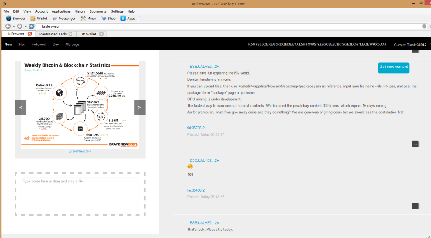Screen dimensions: 431x238
Task: Open the Shop toolbar button
Action: [x=108, y=19]
